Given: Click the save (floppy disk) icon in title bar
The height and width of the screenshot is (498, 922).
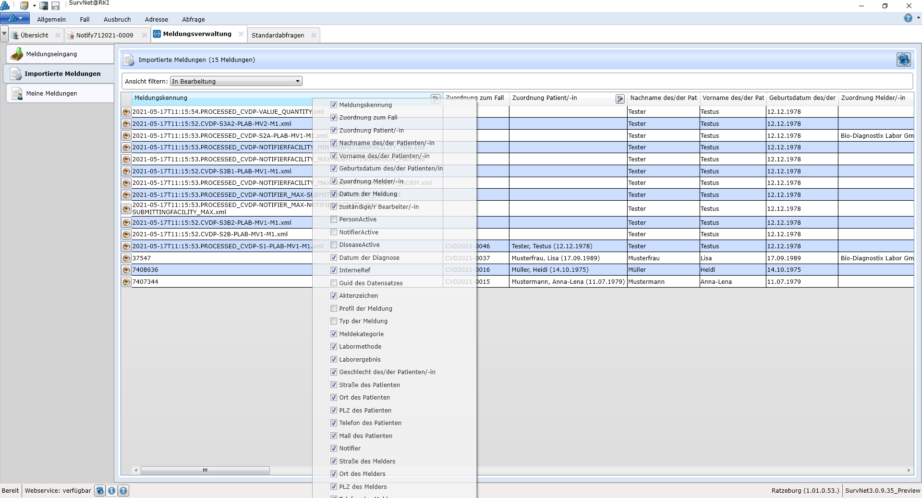Looking at the screenshot, I should click(x=56, y=6).
